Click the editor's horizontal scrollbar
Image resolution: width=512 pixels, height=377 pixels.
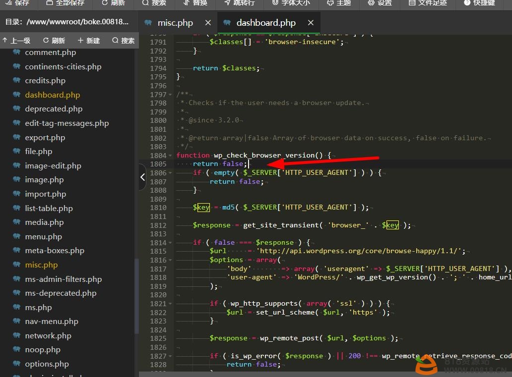pos(325,374)
